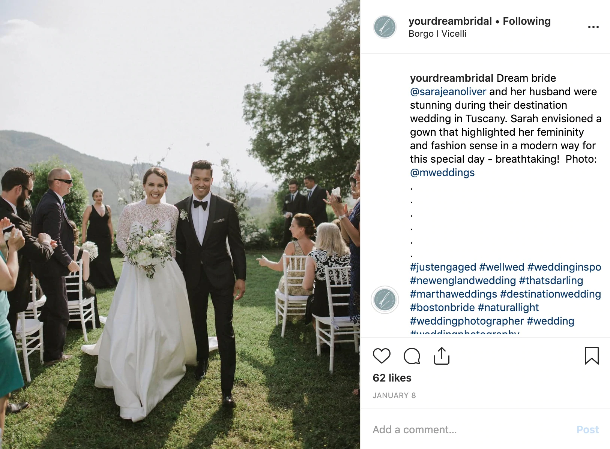This screenshot has height=449, width=610.
Task: View 62 likes list
Action: coord(392,378)
